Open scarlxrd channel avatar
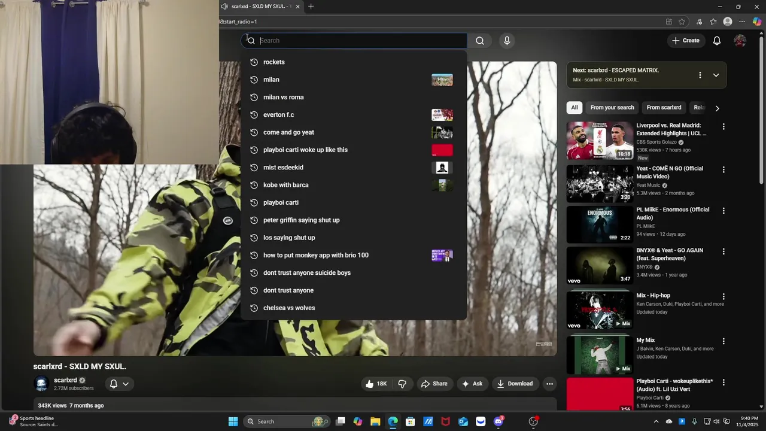Viewport: 766px width, 431px height. click(41, 384)
